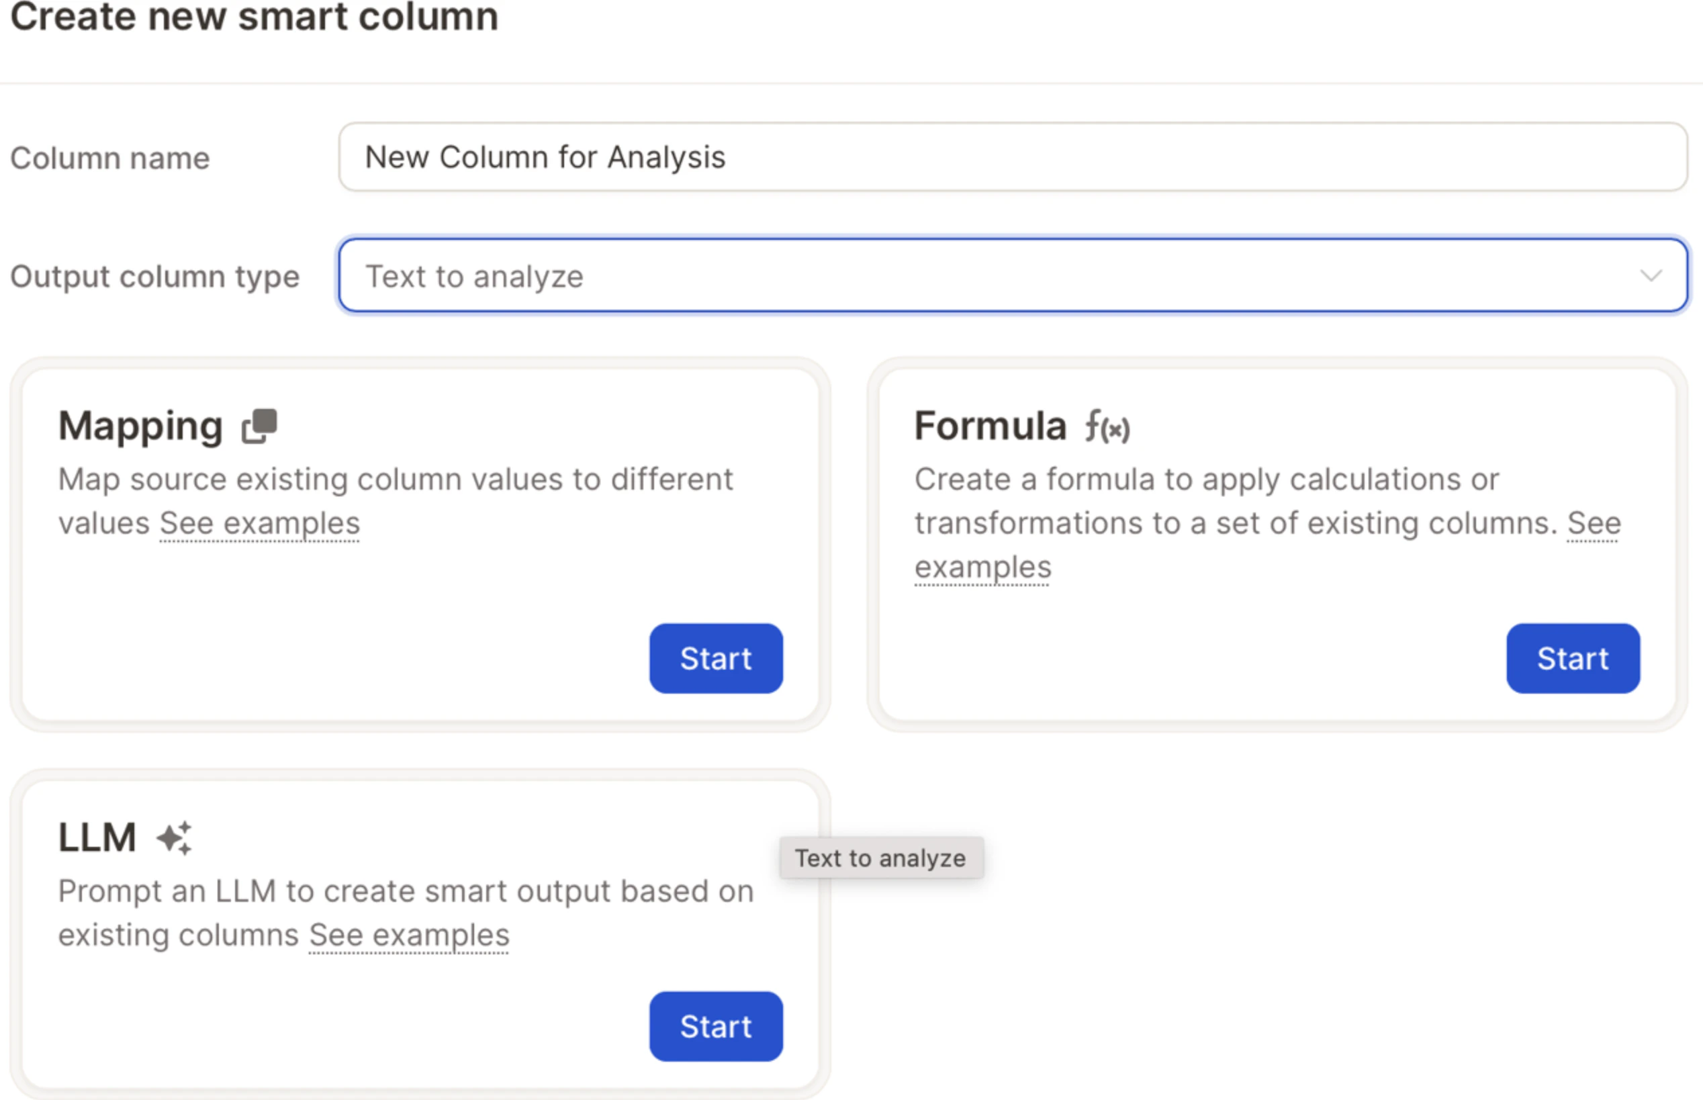Click the chevron in Output column type
Image resolution: width=1703 pixels, height=1100 pixels.
[1651, 276]
